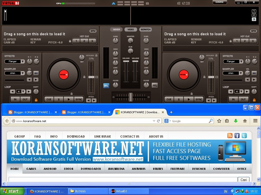Image resolution: width=261 pixels, height=195 pixels.
Task: Open Koransoftware Facebook icon
Action: 237,136
